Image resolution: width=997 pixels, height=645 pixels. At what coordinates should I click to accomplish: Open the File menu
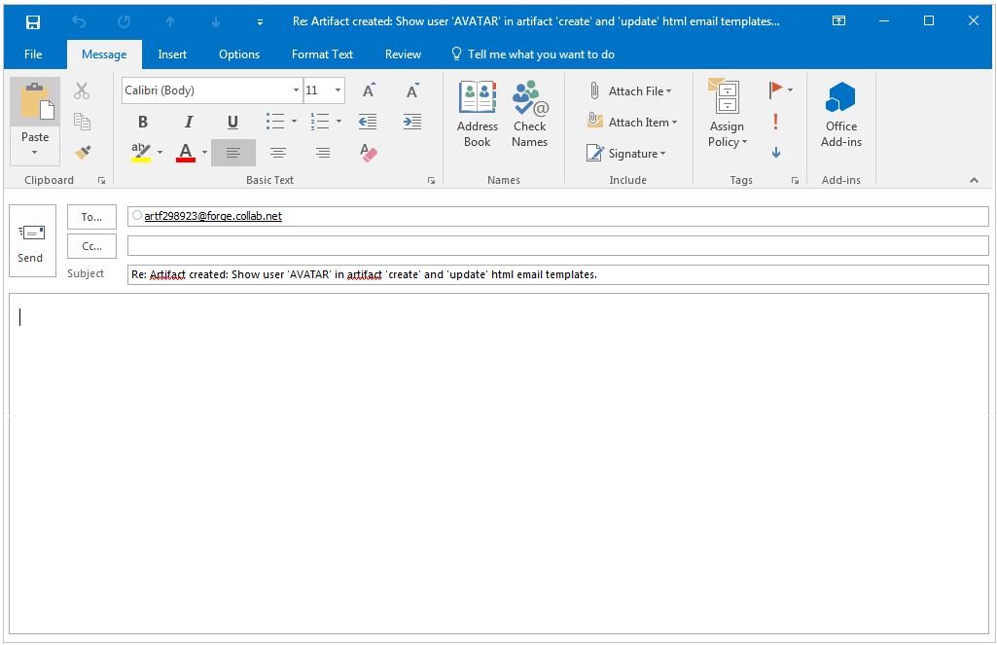click(33, 54)
